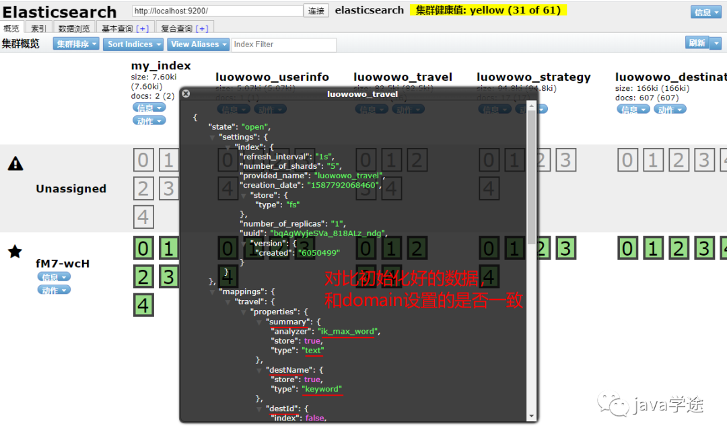Select green primary shard 2 of my_index
Viewport: 727px width, 438px height.
pyautogui.click(x=143, y=277)
